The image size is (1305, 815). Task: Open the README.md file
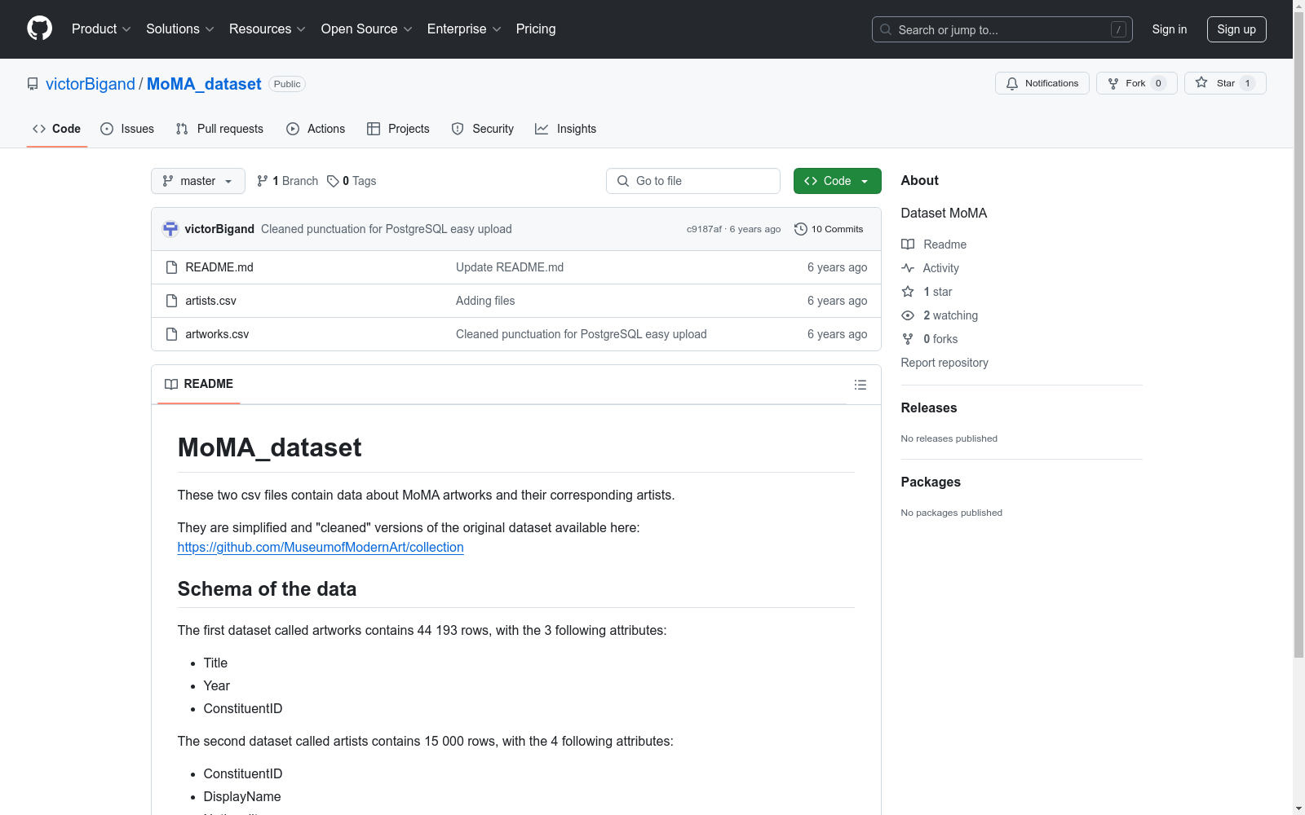(219, 267)
